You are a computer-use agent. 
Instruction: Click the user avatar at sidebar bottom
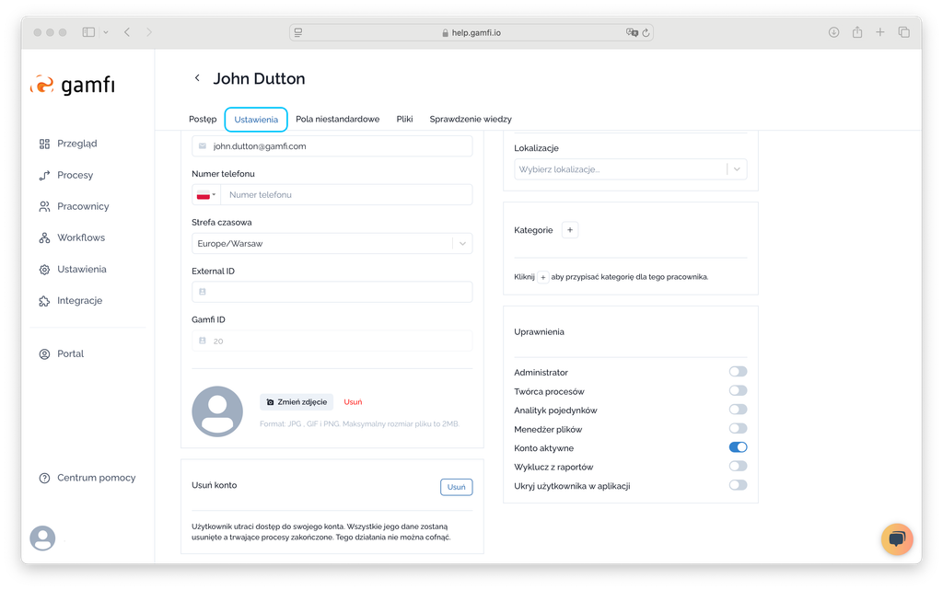point(42,538)
